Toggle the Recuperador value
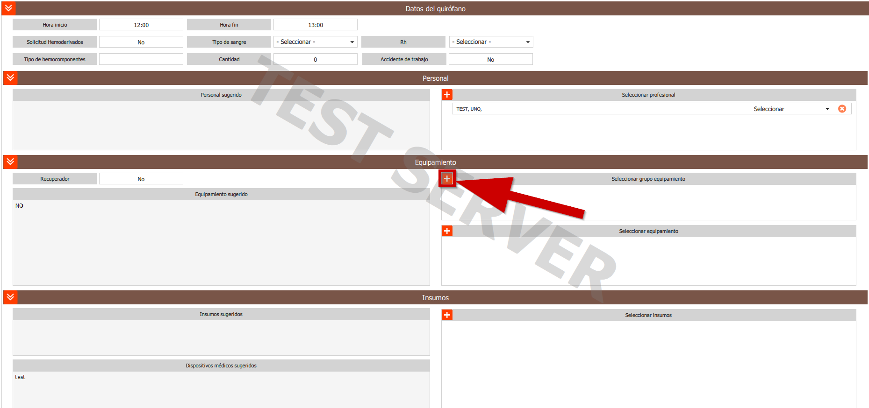Screen dimensions: 869x408 tap(141, 179)
